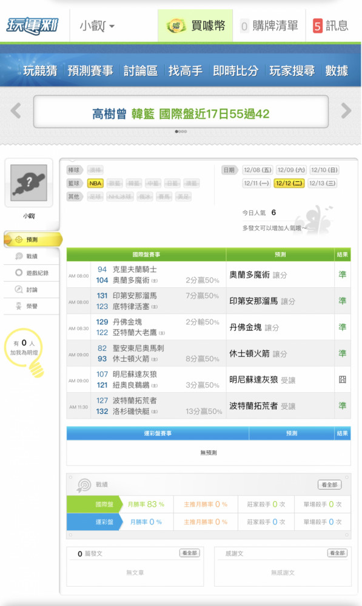Click the 其他 category label

[x=75, y=197]
